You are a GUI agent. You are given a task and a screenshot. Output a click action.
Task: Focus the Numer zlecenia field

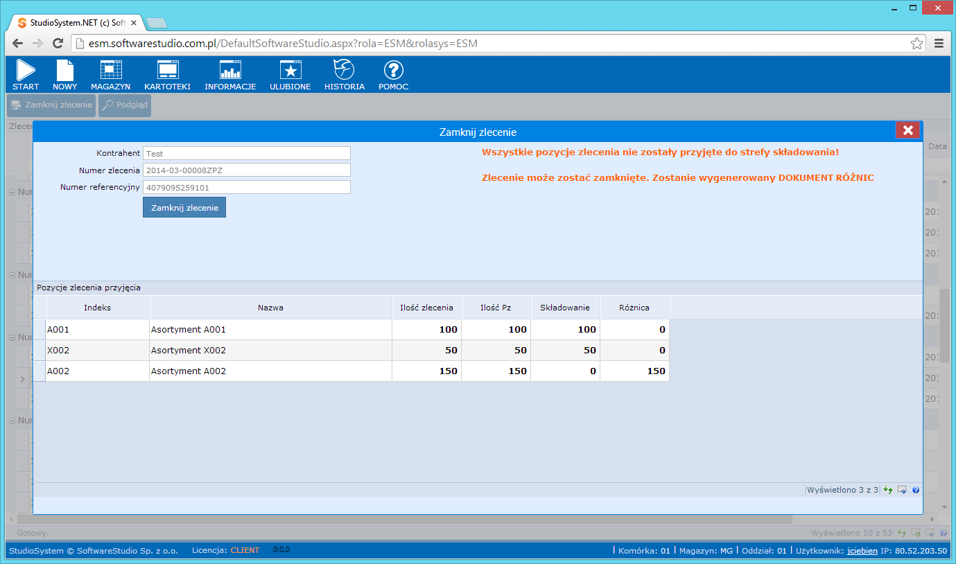point(247,170)
